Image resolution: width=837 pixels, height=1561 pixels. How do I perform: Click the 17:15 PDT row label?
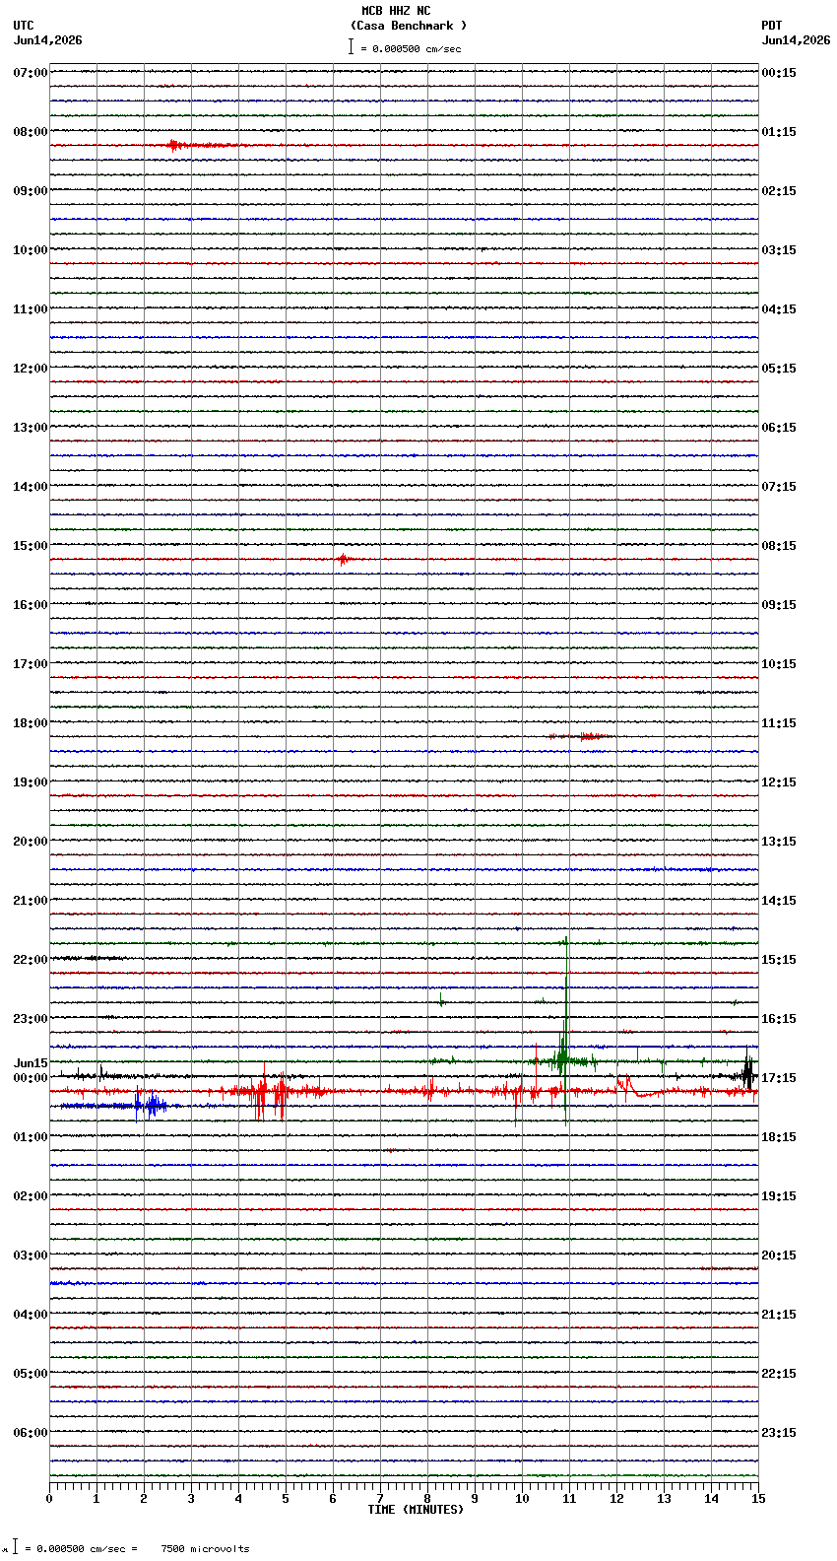click(779, 1077)
